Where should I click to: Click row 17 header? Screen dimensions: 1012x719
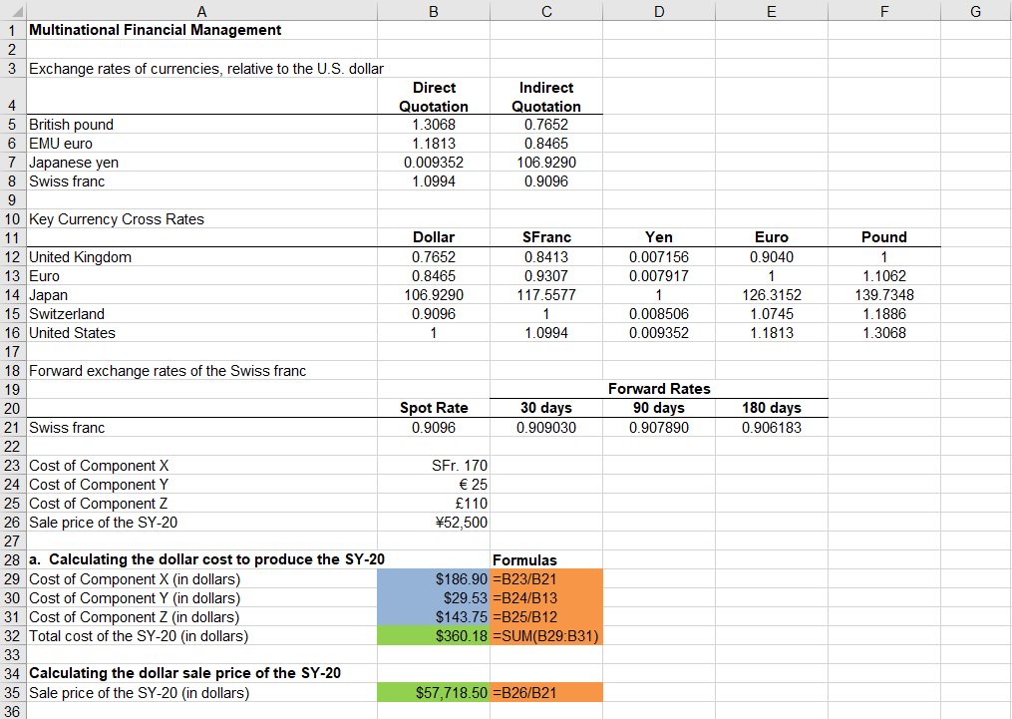pos(13,352)
